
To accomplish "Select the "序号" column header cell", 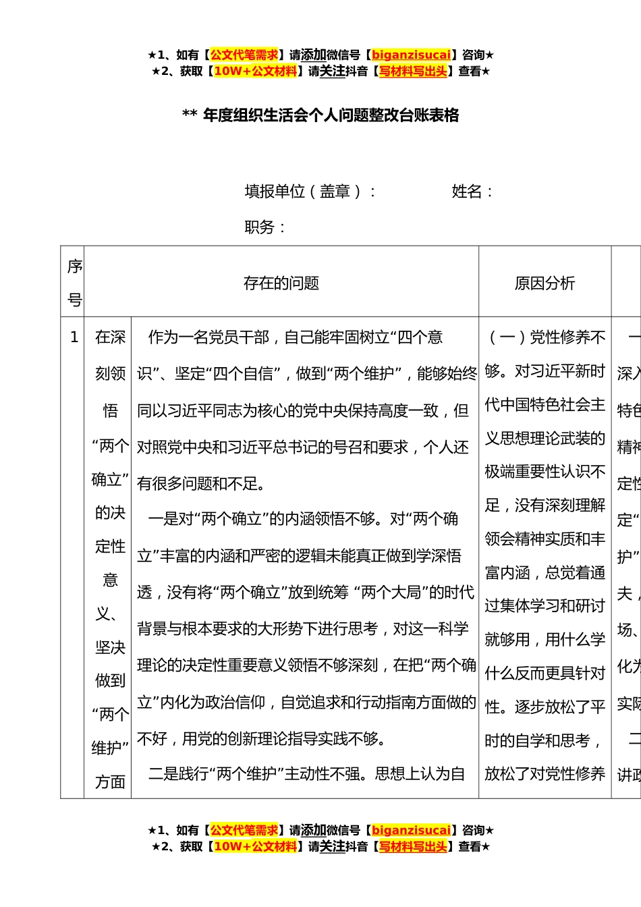I will (x=73, y=282).
